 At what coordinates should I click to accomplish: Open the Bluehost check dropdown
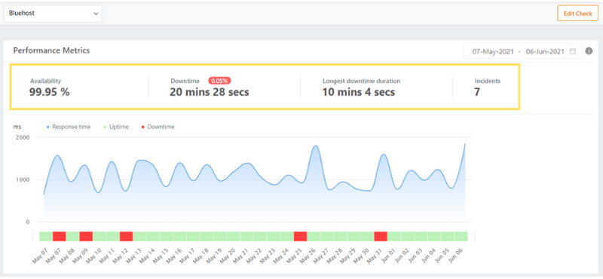(53, 14)
